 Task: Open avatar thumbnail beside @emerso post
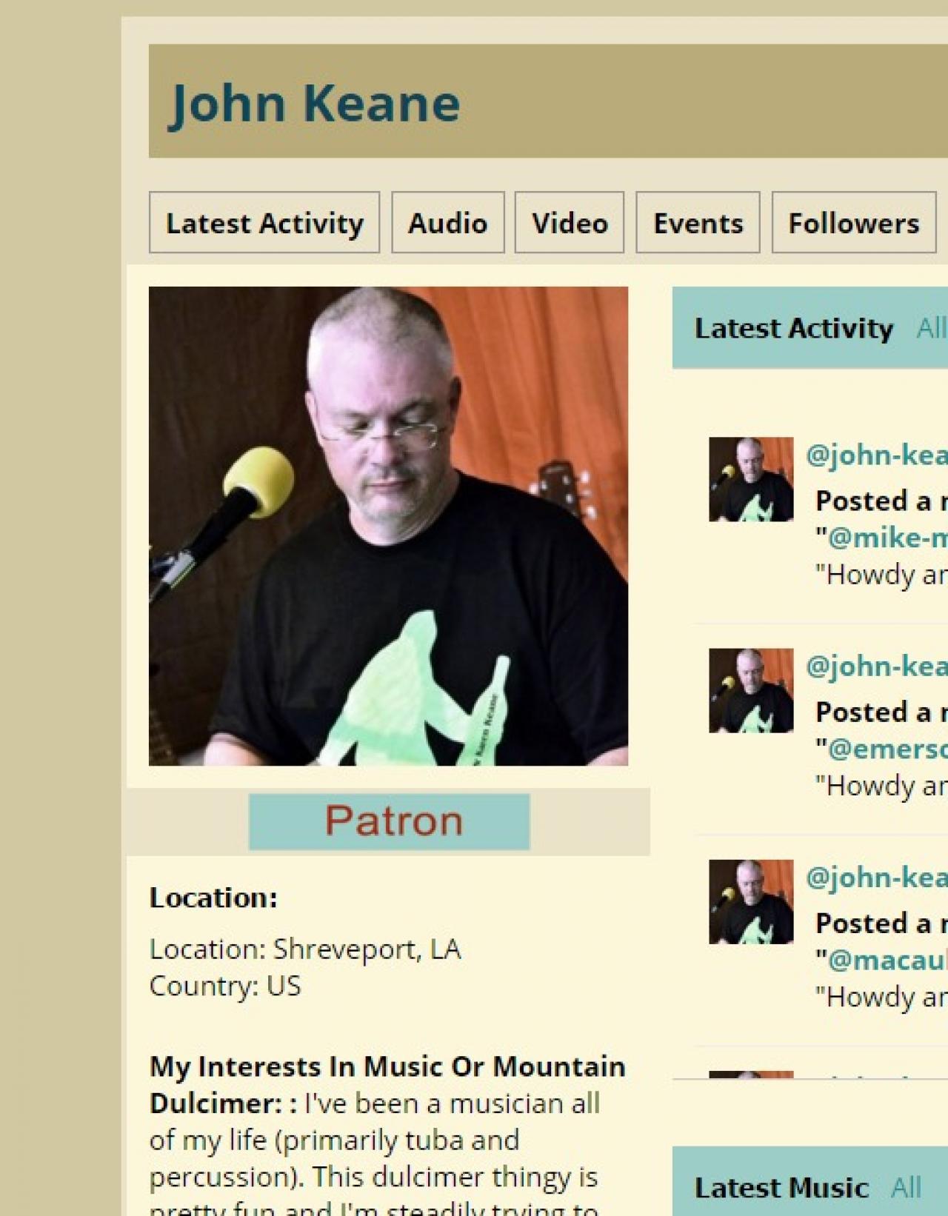(751, 691)
